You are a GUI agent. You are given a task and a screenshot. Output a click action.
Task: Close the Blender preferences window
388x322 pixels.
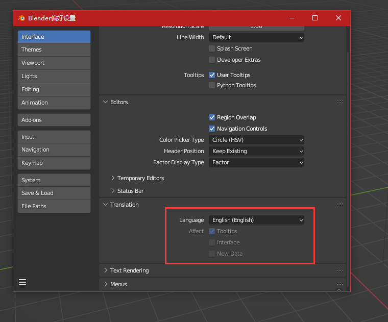pyautogui.click(x=338, y=18)
